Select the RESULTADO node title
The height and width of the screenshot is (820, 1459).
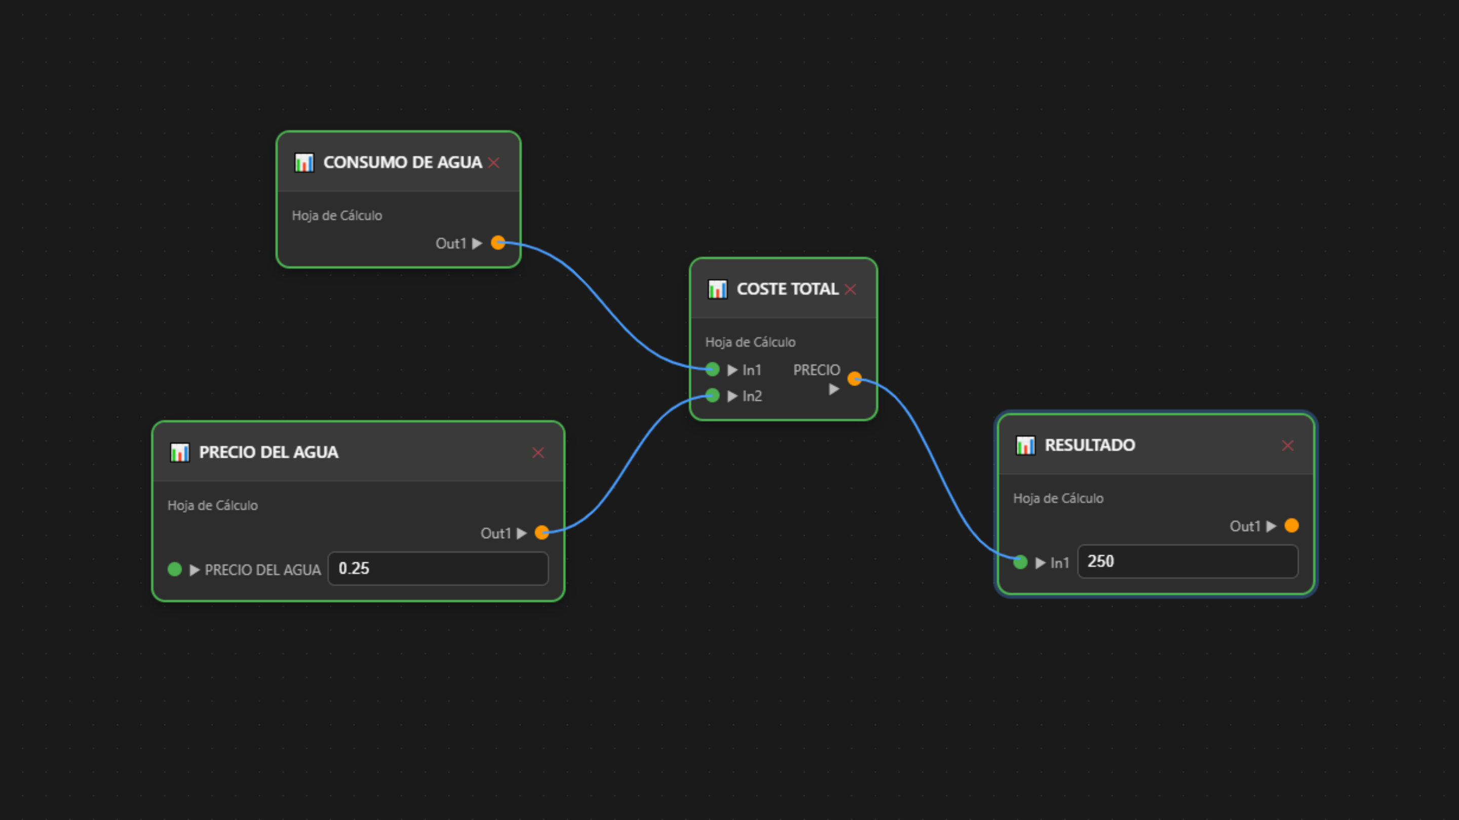(x=1090, y=445)
